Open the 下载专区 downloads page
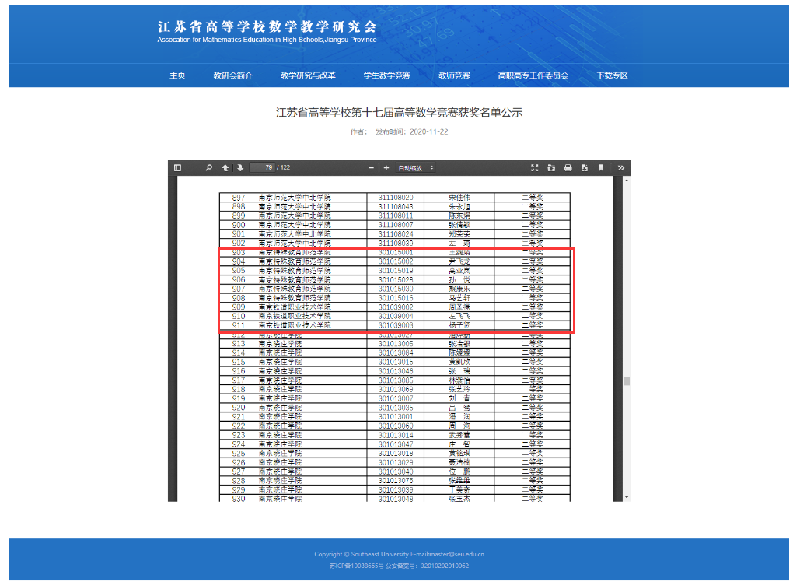 (x=612, y=75)
